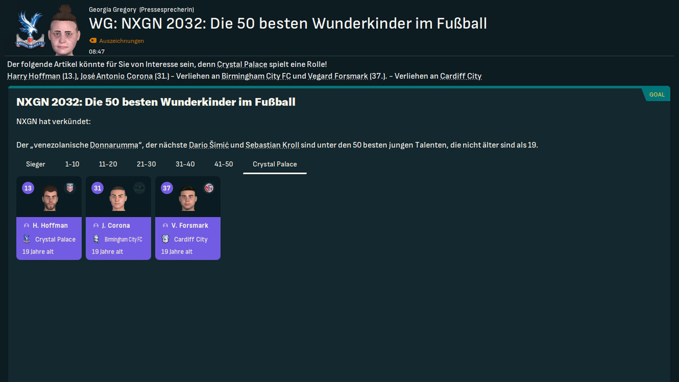Click the Birmingham City FC crest icon

point(96,239)
